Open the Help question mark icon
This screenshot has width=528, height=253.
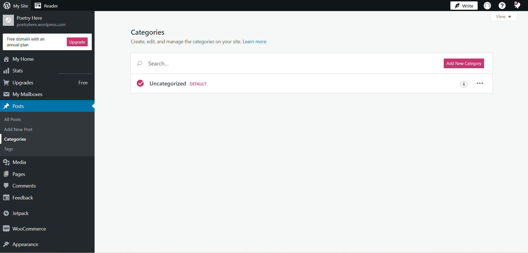[502, 6]
